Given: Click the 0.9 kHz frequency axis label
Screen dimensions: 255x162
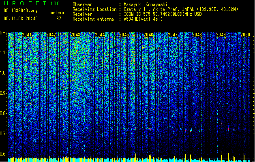Looking at the screenshot, I should [x=4, y=93].
